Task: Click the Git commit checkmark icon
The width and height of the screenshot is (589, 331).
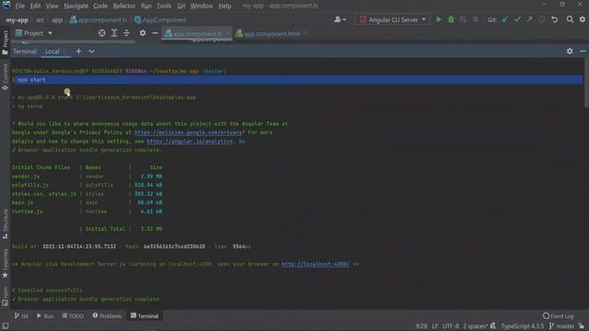Action: tap(517, 19)
